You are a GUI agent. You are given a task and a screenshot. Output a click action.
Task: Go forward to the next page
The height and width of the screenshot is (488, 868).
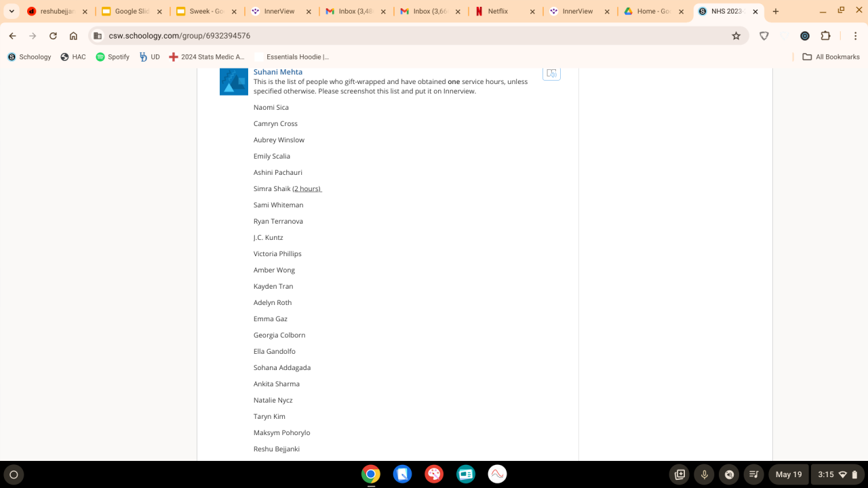coord(33,36)
